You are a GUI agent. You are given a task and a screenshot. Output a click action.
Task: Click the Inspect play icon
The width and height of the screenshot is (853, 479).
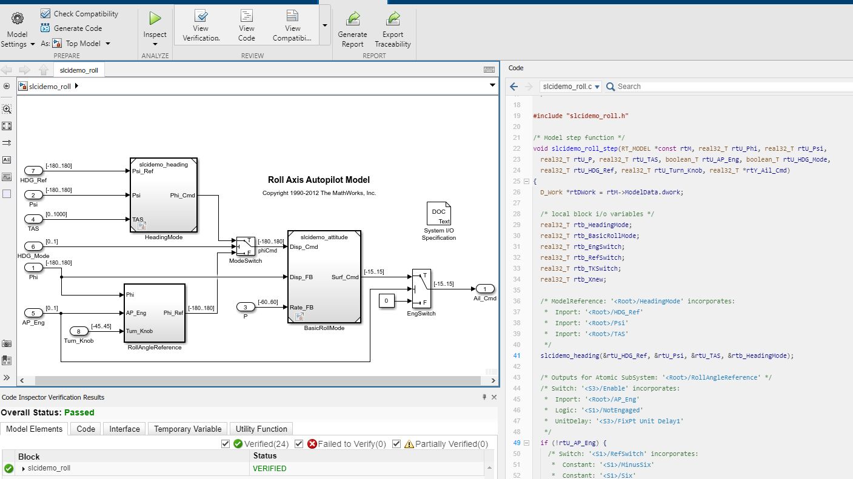click(155, 19)
